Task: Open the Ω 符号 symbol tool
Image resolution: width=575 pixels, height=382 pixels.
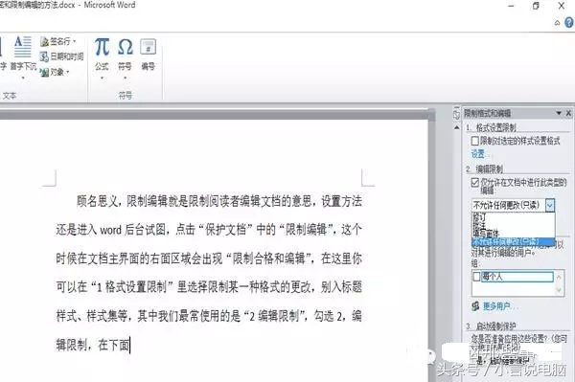Action: tap(125, 54)
